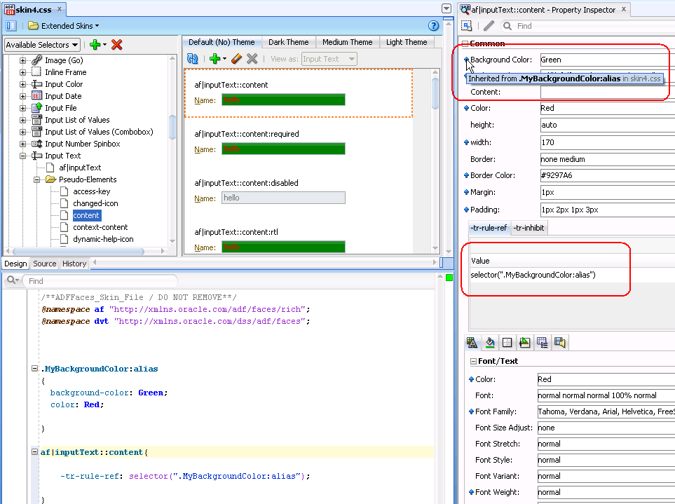This screenshot has height=504, width=675.
Task: Select context-content in the selector tree
Action: coord(100,227)
